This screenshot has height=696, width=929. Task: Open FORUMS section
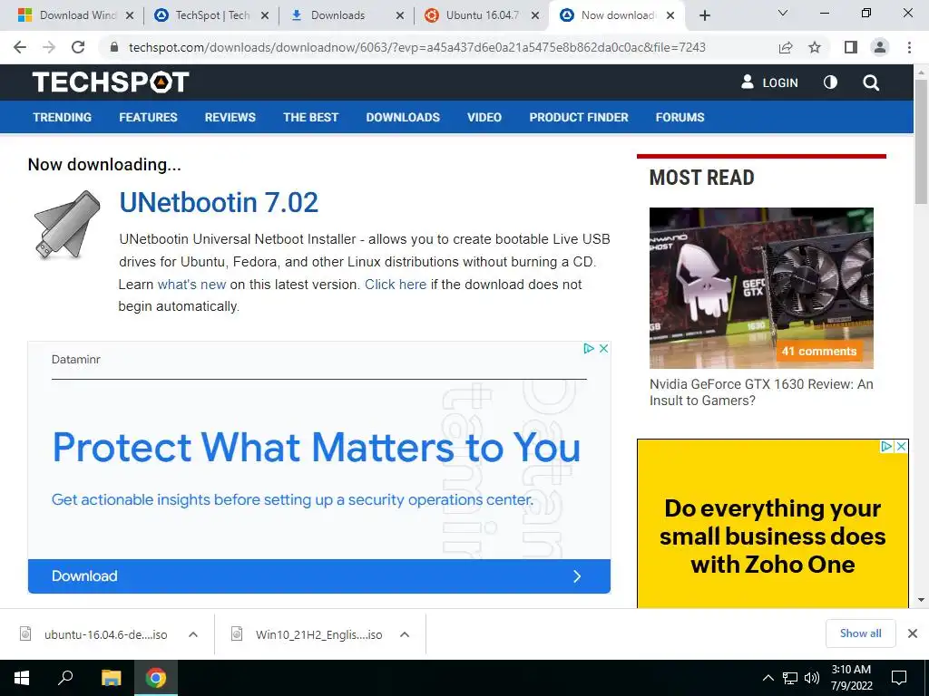680,117
